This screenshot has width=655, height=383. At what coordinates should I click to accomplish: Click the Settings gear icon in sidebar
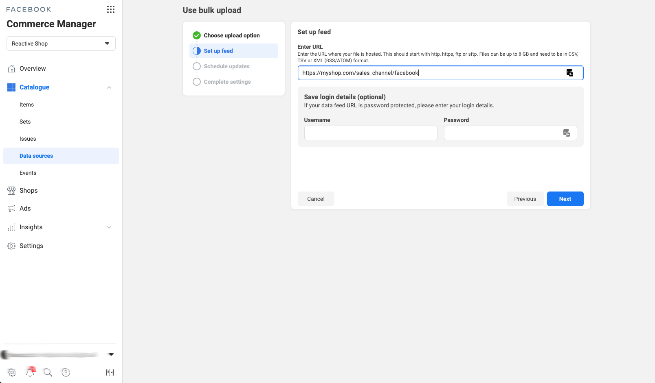click(11, 246)
